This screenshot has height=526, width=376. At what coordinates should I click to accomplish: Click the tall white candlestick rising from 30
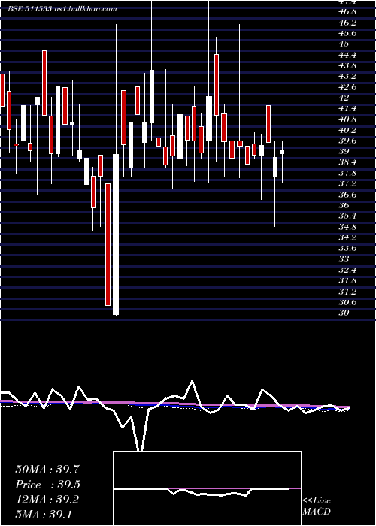[116, 234]
